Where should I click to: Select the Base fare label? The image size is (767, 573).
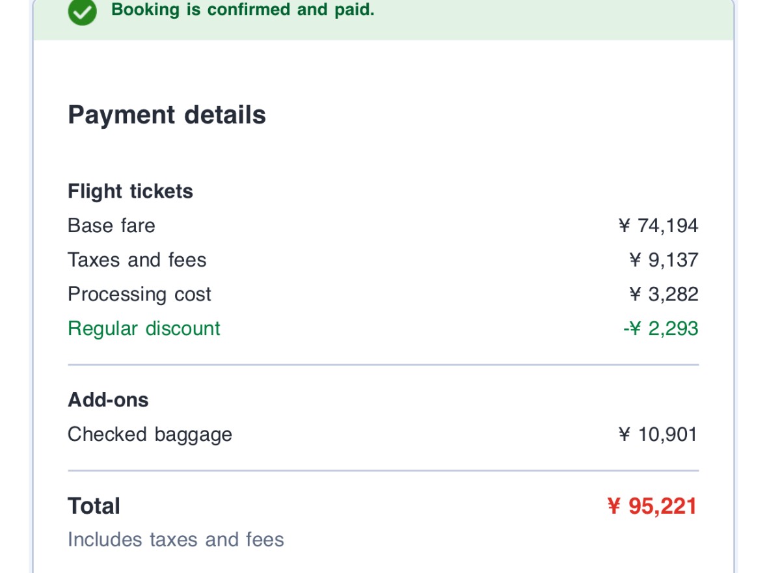[x=111, y=226]
